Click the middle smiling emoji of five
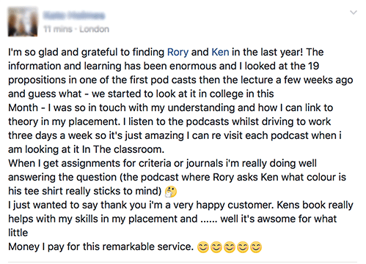Screen dimensions: 366x264 click(x=230, y=247)
